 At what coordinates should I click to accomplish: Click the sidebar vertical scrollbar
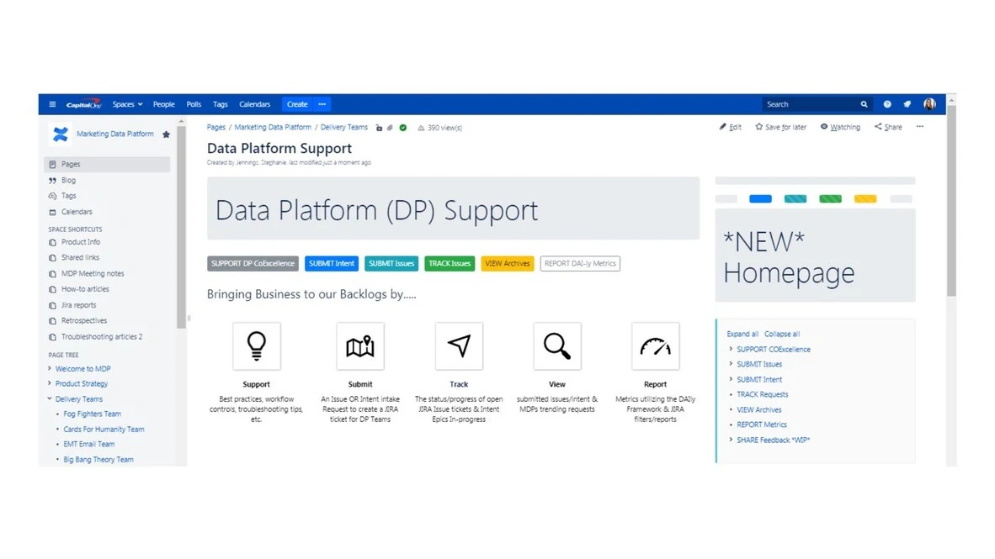(x=181, y=227)
